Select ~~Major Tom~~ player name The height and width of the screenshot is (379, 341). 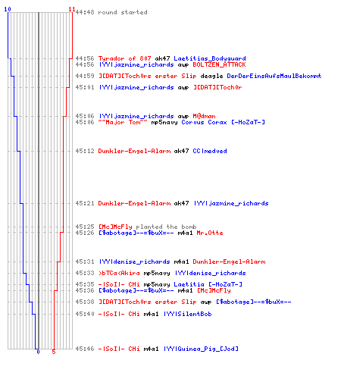coord(123,122)
